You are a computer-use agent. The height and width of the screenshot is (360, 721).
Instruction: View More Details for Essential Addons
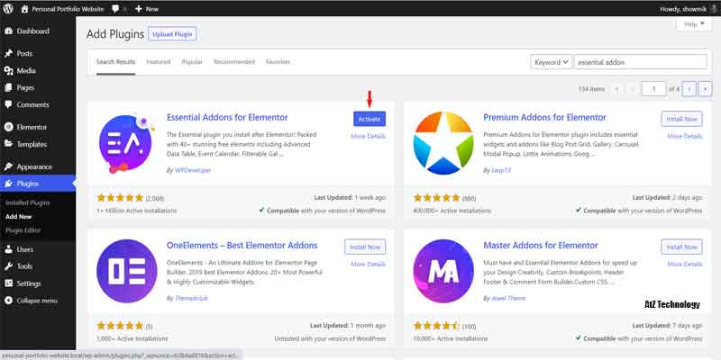(369, 137)
